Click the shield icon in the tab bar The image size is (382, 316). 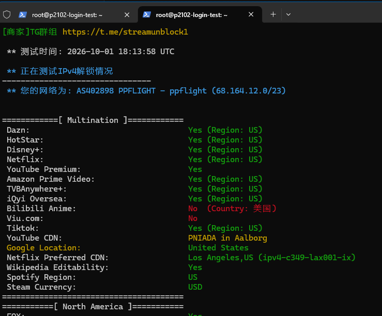pyautogui.click(x=7, y=14)
